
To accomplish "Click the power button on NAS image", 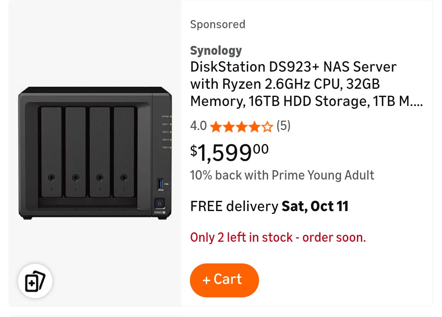I will 160,203.
